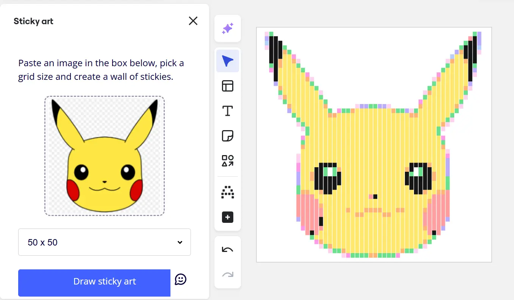This screenshot has width=514, height=300.
Task: Open the shapes and lines tool
Action: tap(228, 161)
